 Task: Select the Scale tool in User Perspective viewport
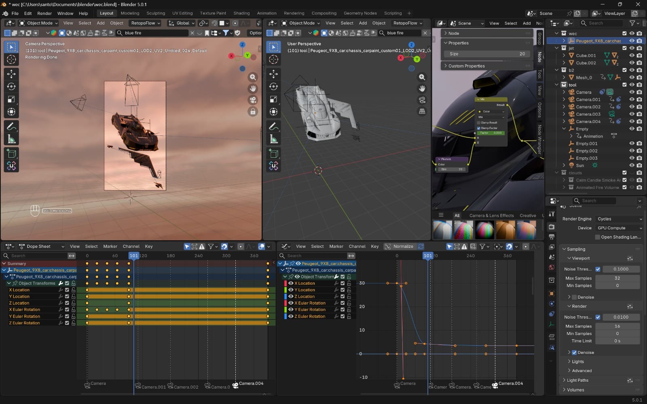click(x=273, y=99)
